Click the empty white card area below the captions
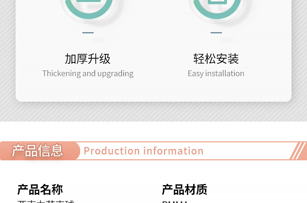This screenshot has width=307, height=203. tap(153, 90)
